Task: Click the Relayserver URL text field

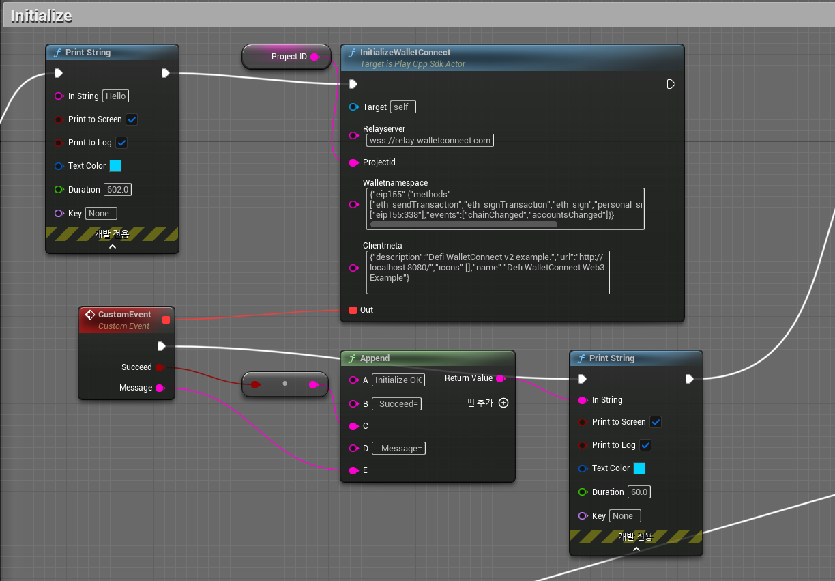Action: (x=429, y=140)
